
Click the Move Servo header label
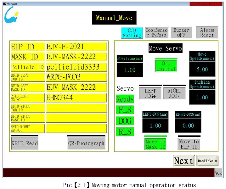pos(166,48)
